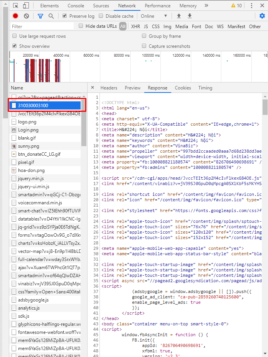
Task: Stop recording with the red record button
Action: click(15, 16)
